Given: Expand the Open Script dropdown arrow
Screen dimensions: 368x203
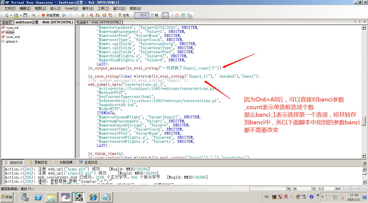Looking at the screenshot, I should tap(20, 15).
